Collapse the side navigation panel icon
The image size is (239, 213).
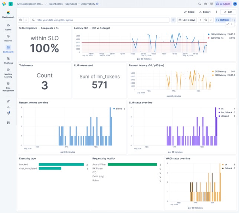(8, 123)
